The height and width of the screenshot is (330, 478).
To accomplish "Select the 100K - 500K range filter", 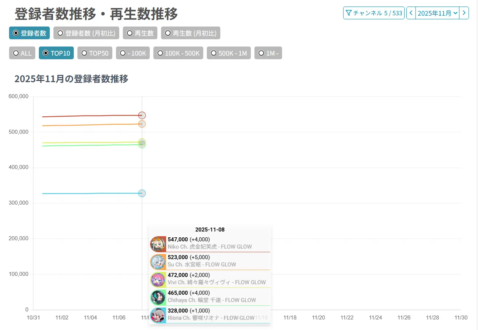I will coord(178,53).
